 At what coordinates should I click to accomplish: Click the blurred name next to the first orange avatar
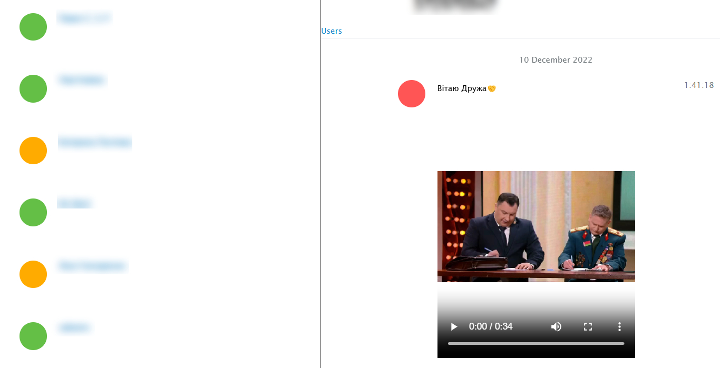point(95,142)
